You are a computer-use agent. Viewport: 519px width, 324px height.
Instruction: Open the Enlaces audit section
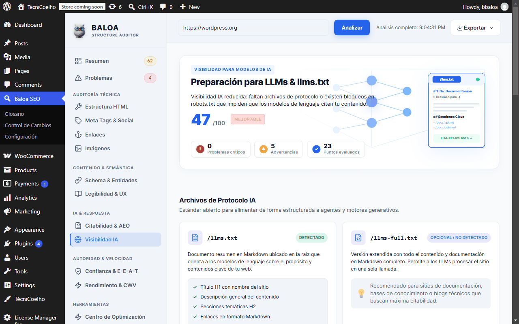(116, 134)
